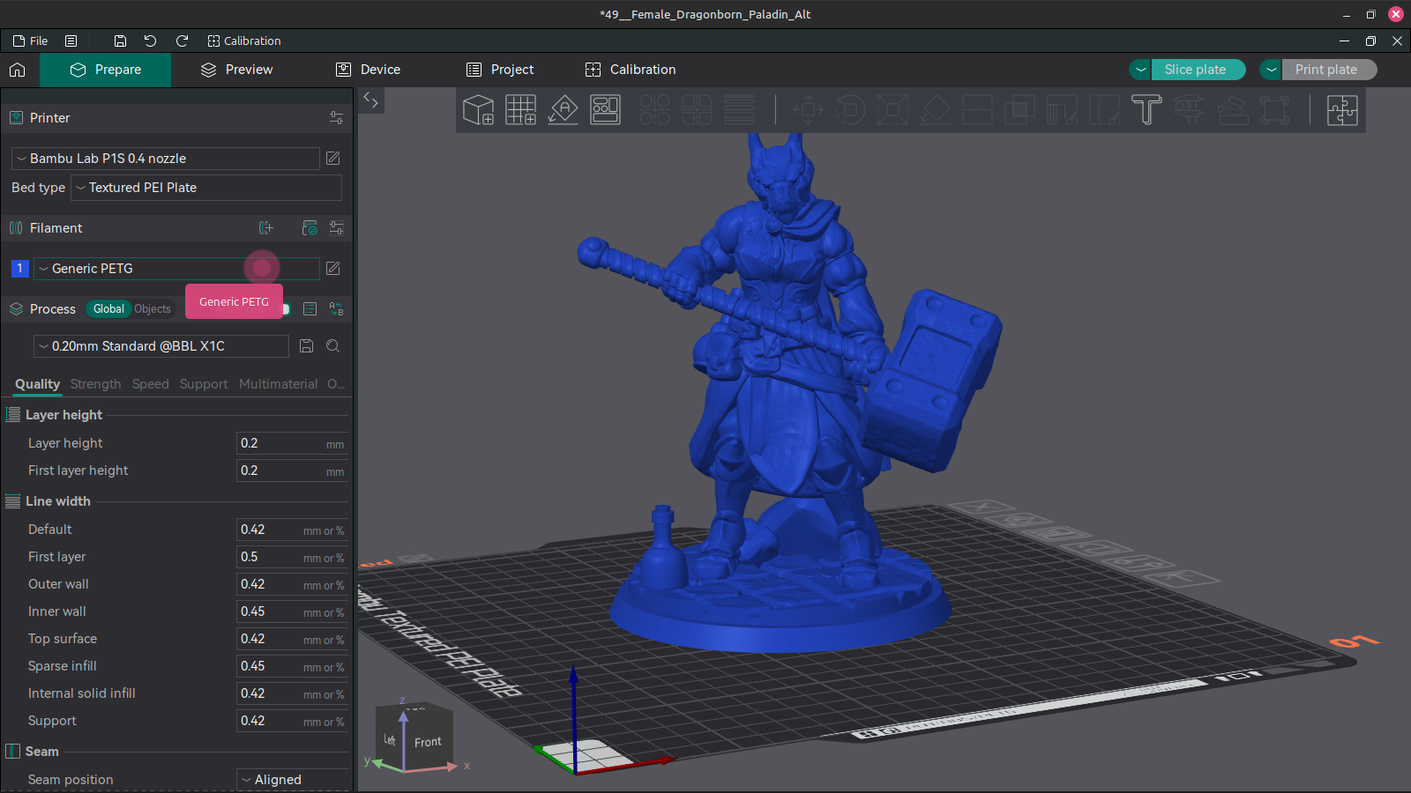
Task: Open the File menu
Action: (30, 41)
